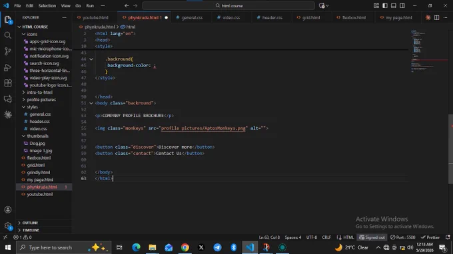The width and height of the screenshot is (453, 254).
Task: Open the Manage gear icon
Action: pyautogui.click(x=8, y=225)
